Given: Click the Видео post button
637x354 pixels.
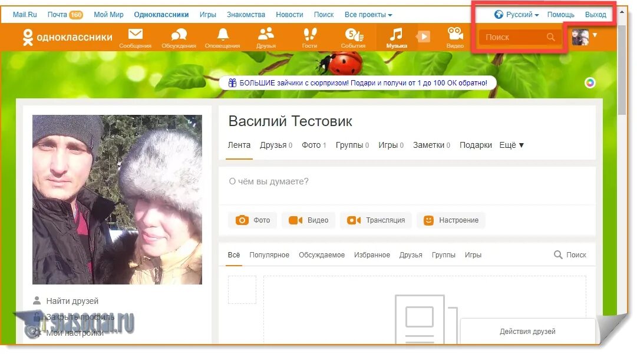Looking at the screenshot, I should tap(308, 220).
